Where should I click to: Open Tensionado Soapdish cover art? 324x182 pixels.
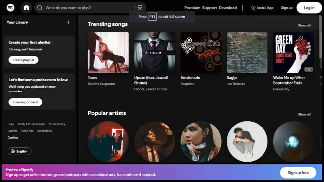201,53
